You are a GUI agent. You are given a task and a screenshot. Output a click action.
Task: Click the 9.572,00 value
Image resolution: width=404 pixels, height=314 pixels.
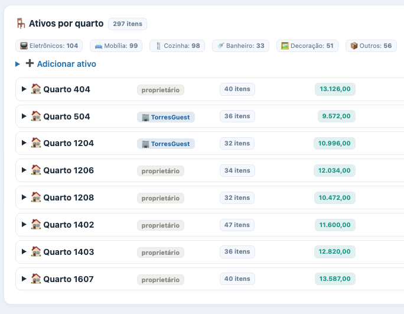(337, 116)
